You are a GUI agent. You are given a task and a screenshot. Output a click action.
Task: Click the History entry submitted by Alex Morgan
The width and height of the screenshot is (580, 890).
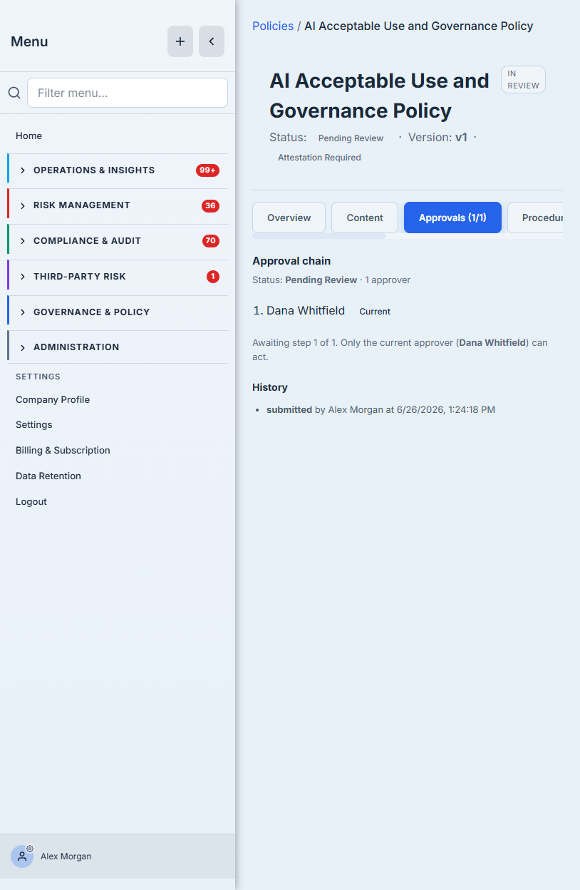click(x=380, y=410)
